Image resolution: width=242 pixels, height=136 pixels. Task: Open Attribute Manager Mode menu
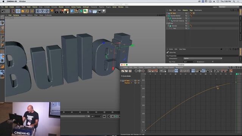tap(171, 49)
